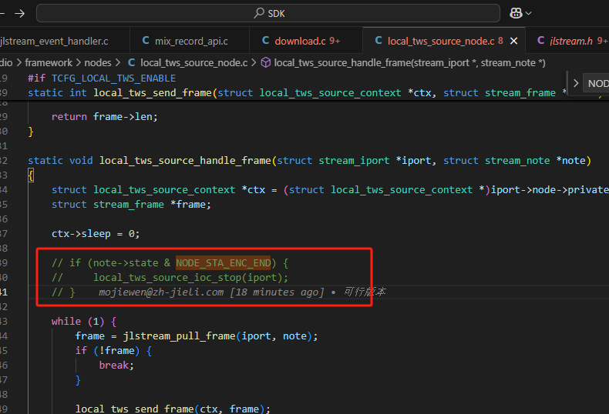This screenshot has width=609, height=414.
Task: Click local_tws_send_frame(ctx, frame) call
Action: [x=173, y=409]
